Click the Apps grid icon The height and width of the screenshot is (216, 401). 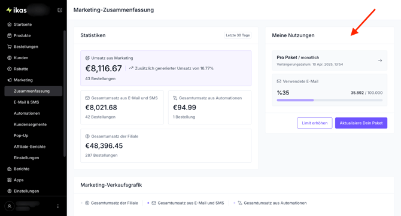[10, 180]
